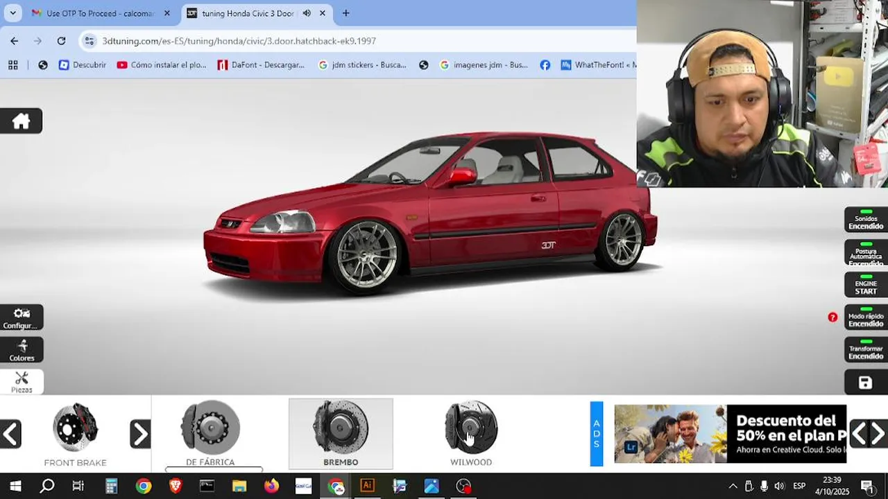This screenshot has width=888, height=499.
Task: Open the imagenes jdm - Bus... bookmark
Action: 484,64
